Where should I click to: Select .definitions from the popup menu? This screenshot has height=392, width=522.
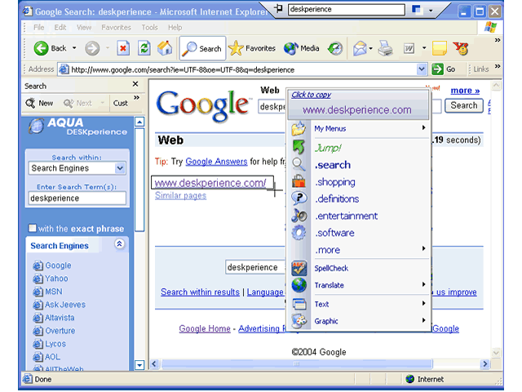point(337,198)
